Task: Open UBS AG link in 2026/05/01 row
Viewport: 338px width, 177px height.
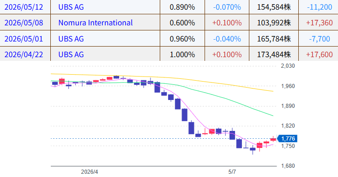Action: pyautogui.click(x=71, y=39)
